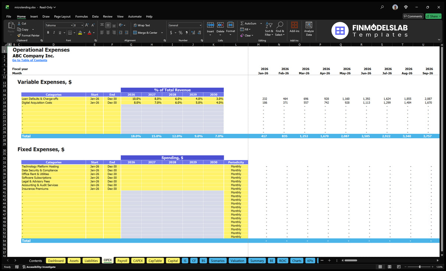Image resolution: width=446 pixels, height=271 pixels.
Task: Switch to the Valuation sheet tab
Action: click(237, 261)
